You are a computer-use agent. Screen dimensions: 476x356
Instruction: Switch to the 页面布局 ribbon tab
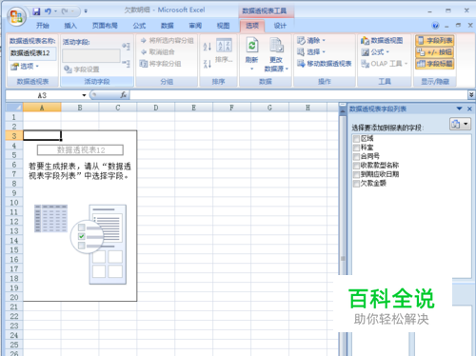(105, 26)
